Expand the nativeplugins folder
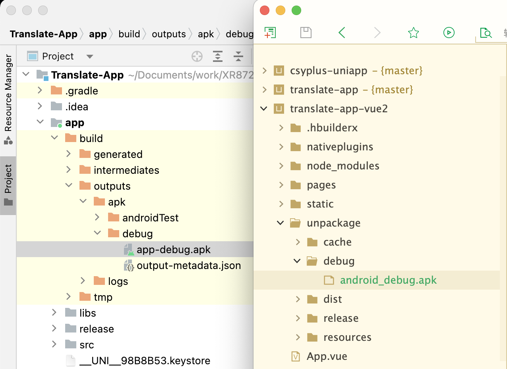 point(281,147)
